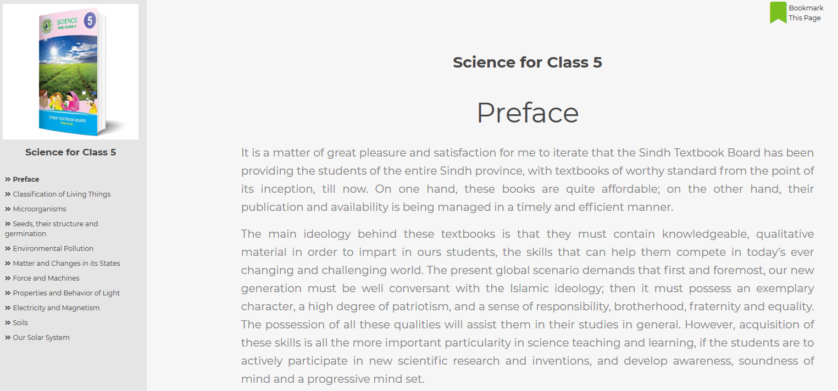The width and height of the screenshot is (838, 391).
Task: Open the Preface chapter link
Action: pos(26,179)
